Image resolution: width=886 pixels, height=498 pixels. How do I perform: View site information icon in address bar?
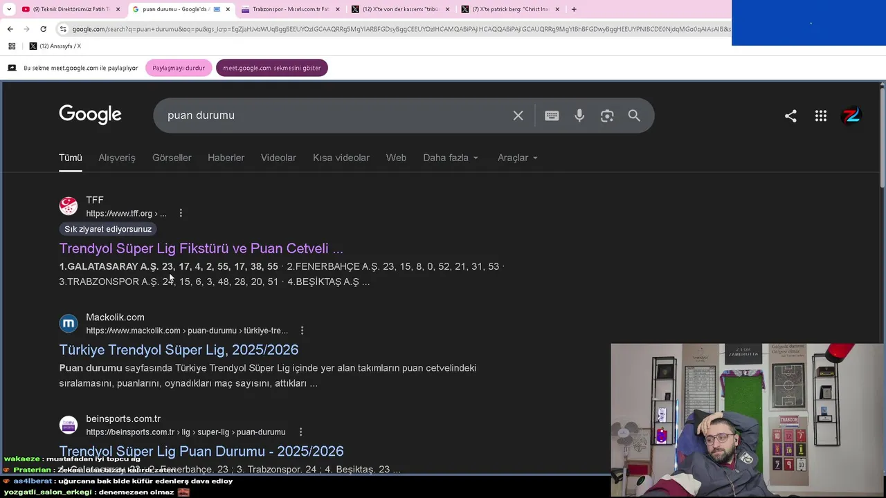[63, 29]
